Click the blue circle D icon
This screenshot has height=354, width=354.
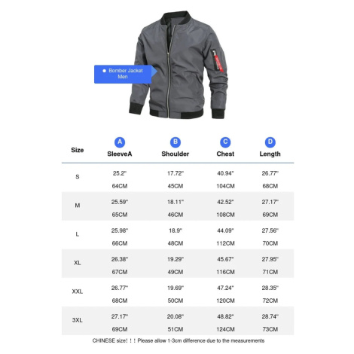(x=270, y=142)
